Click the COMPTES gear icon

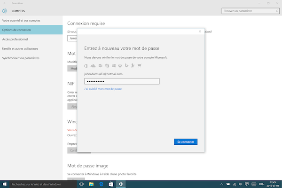pos(5,11)
